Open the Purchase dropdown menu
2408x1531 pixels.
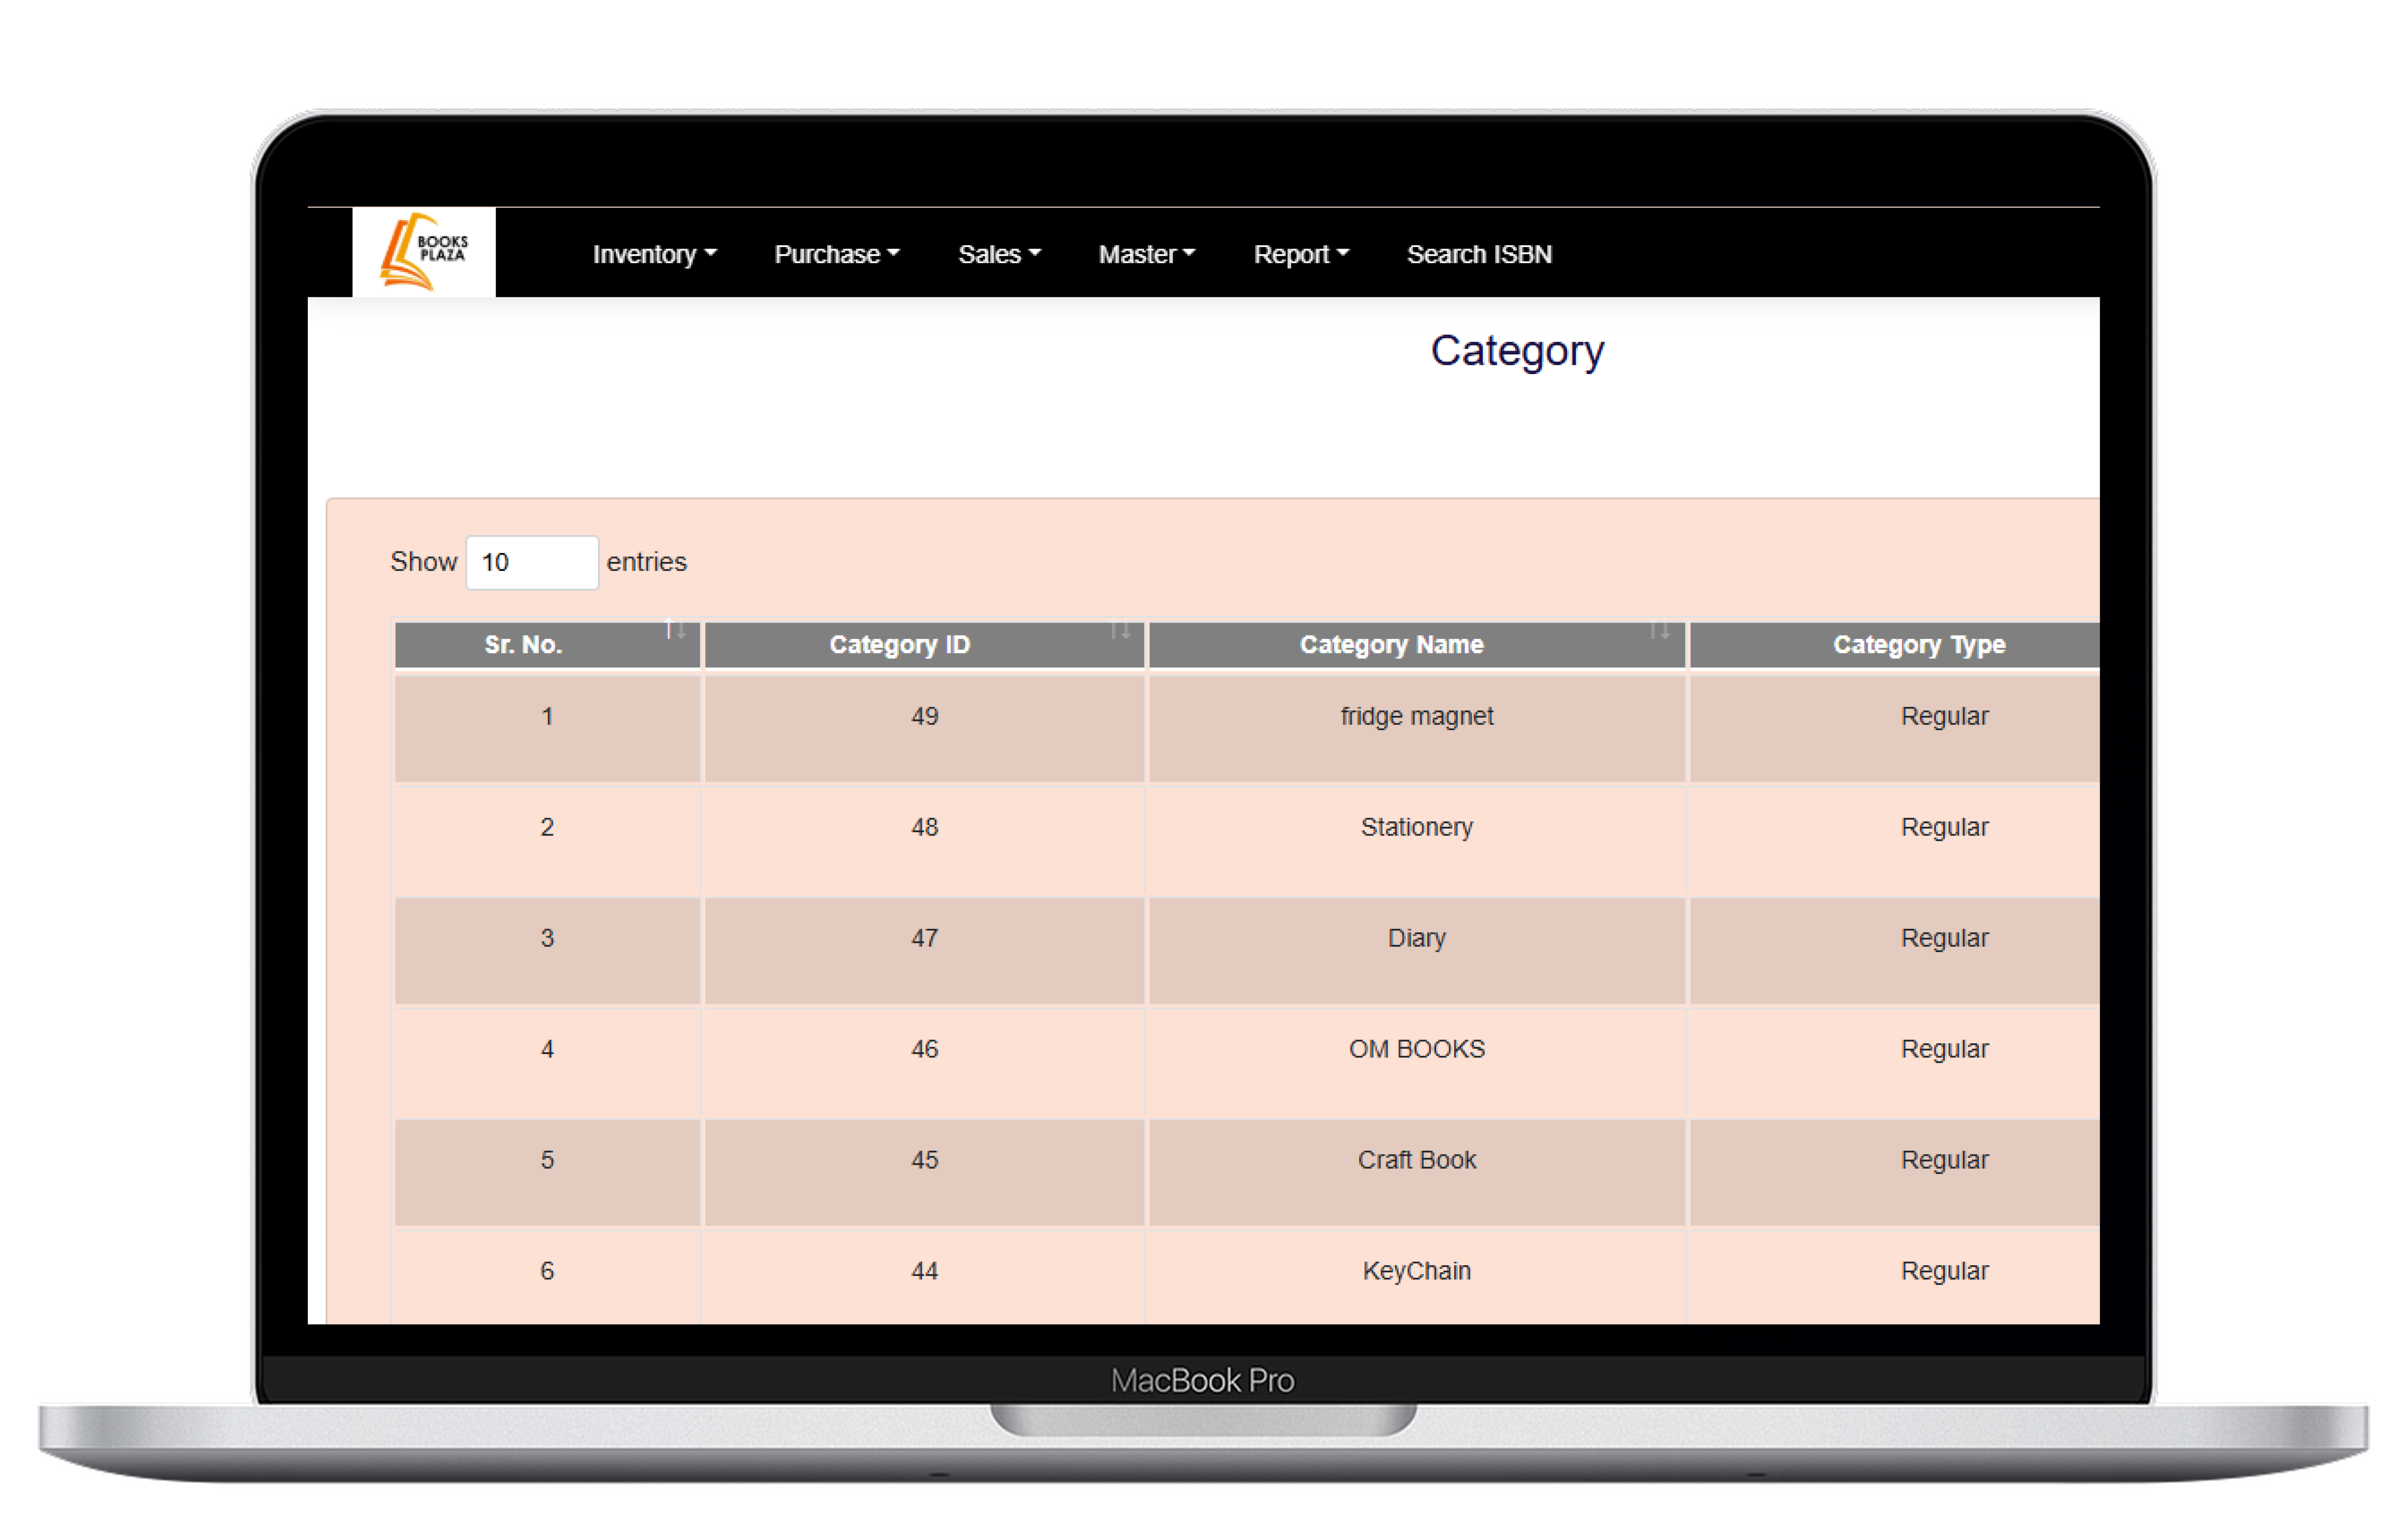pos(837,254)
